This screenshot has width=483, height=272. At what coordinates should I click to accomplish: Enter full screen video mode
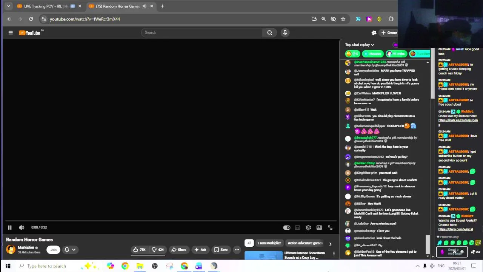click(x=330, y=227)
